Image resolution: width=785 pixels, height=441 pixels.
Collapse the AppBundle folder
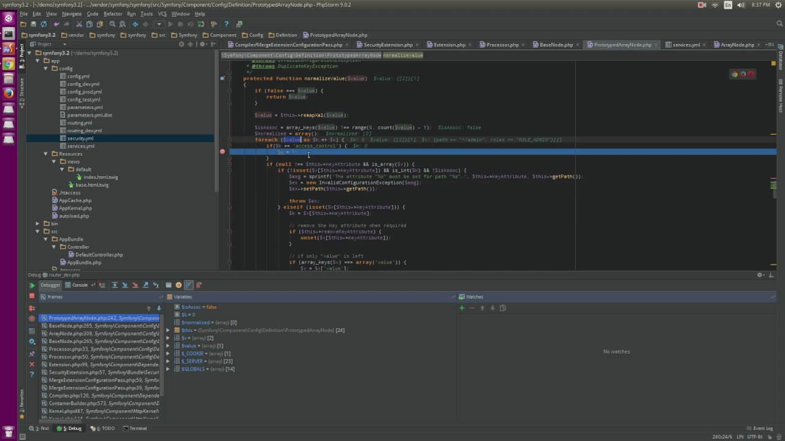coord(45,239)
